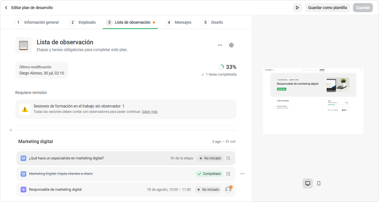Open the three-dot menu beside the completed task
This screenshot has width=379, height=202.
click(x=242, y=174)
